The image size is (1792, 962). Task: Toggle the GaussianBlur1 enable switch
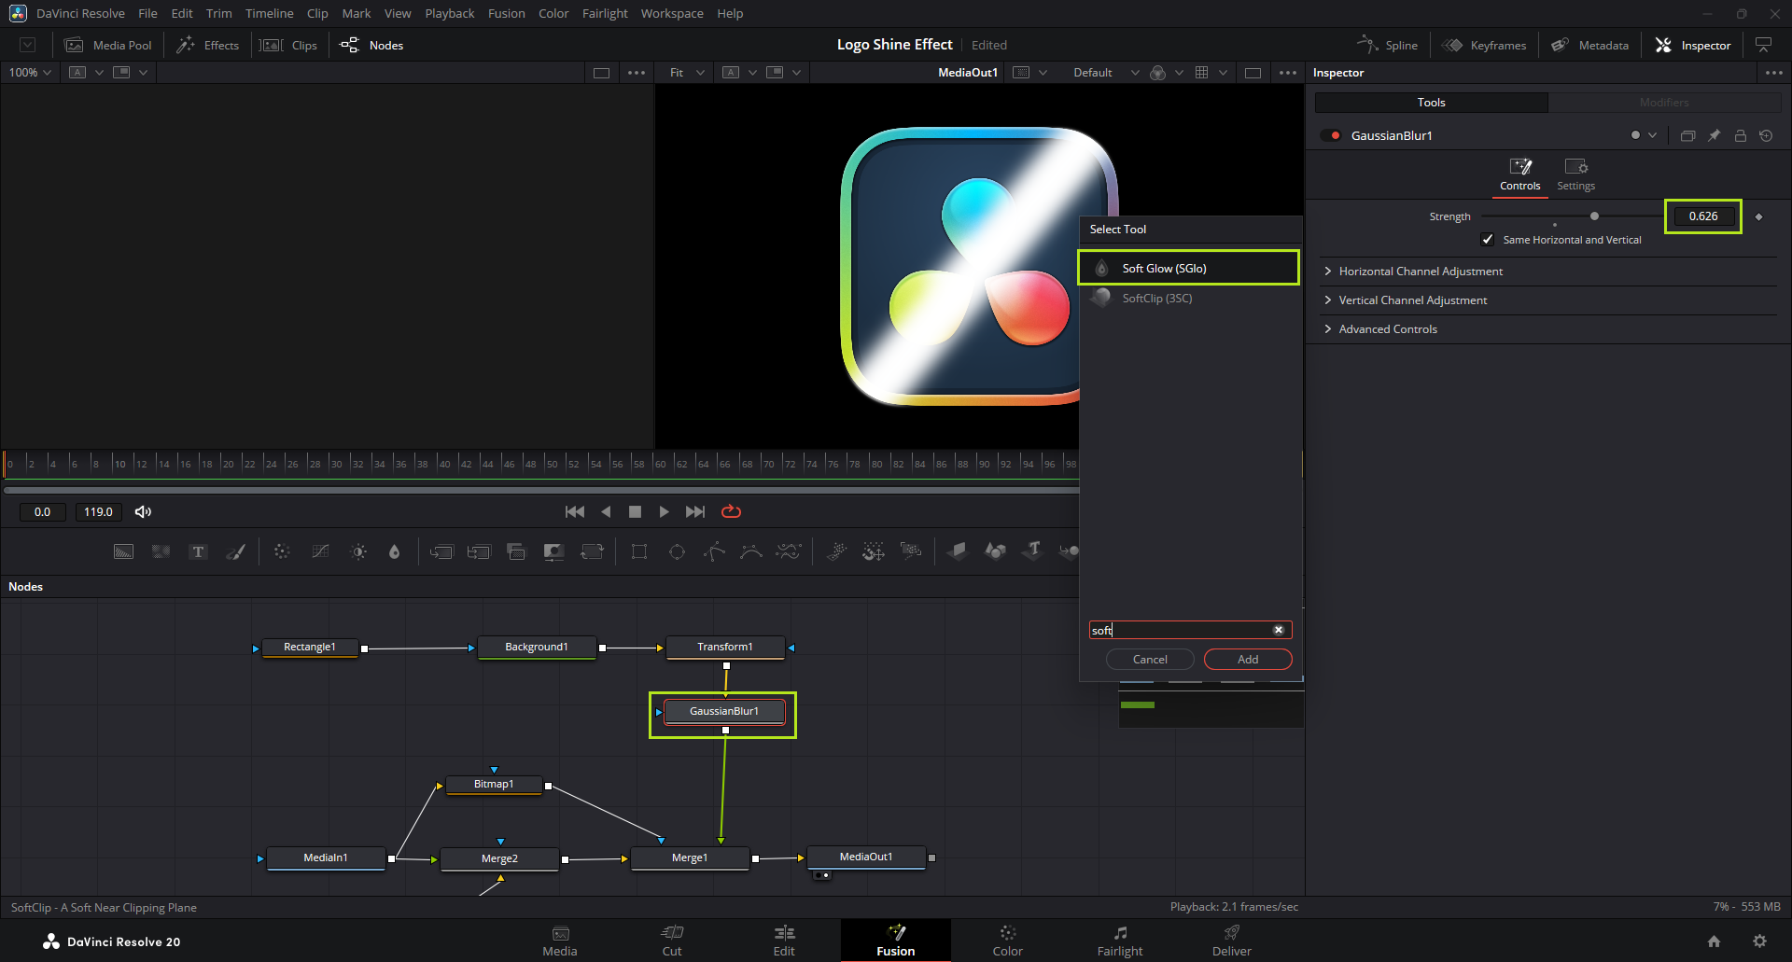tap(1331, 135)
